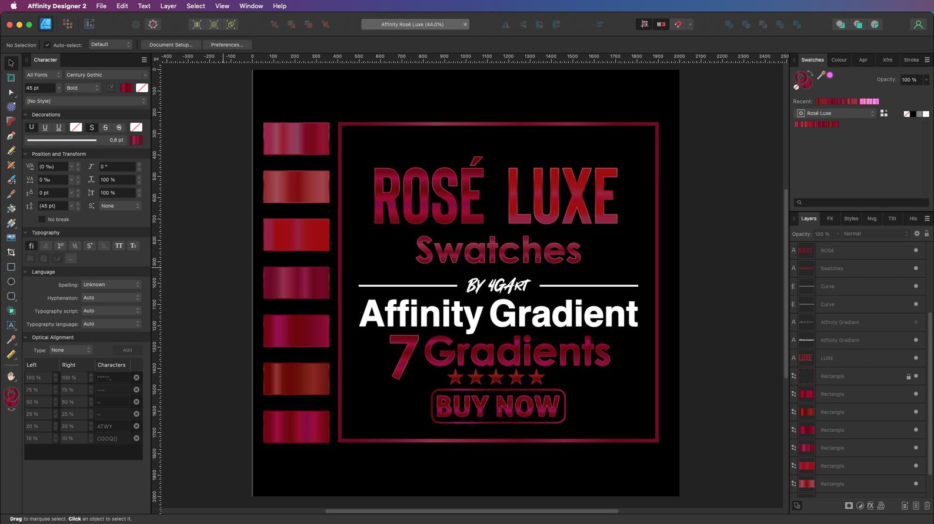
Task: Select the Ellipse tool
Action: [x=11, y=281]
